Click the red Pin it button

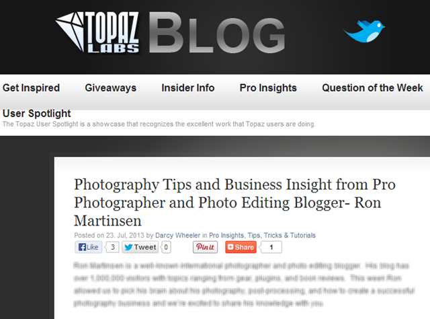pos(205,247)
